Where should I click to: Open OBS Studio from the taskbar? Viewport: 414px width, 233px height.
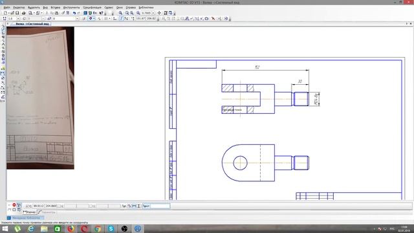(x=124, y=228)
